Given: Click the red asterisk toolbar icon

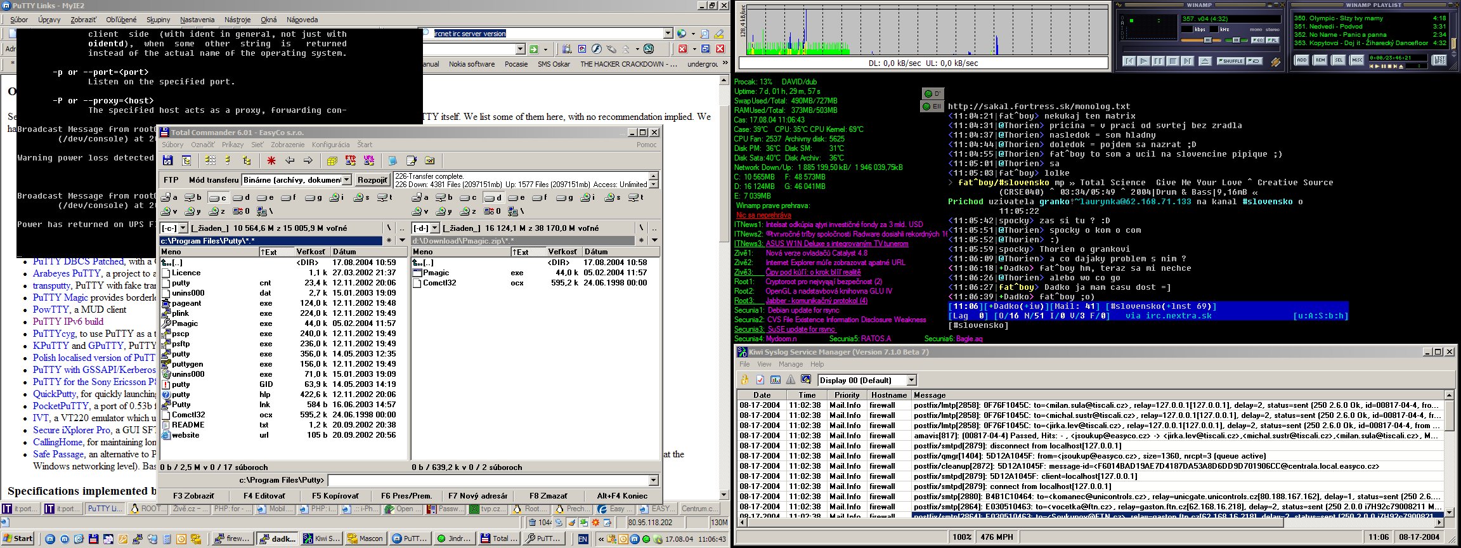Looking at the screenshot, I should pyautogui.click(x=271, y=160).
